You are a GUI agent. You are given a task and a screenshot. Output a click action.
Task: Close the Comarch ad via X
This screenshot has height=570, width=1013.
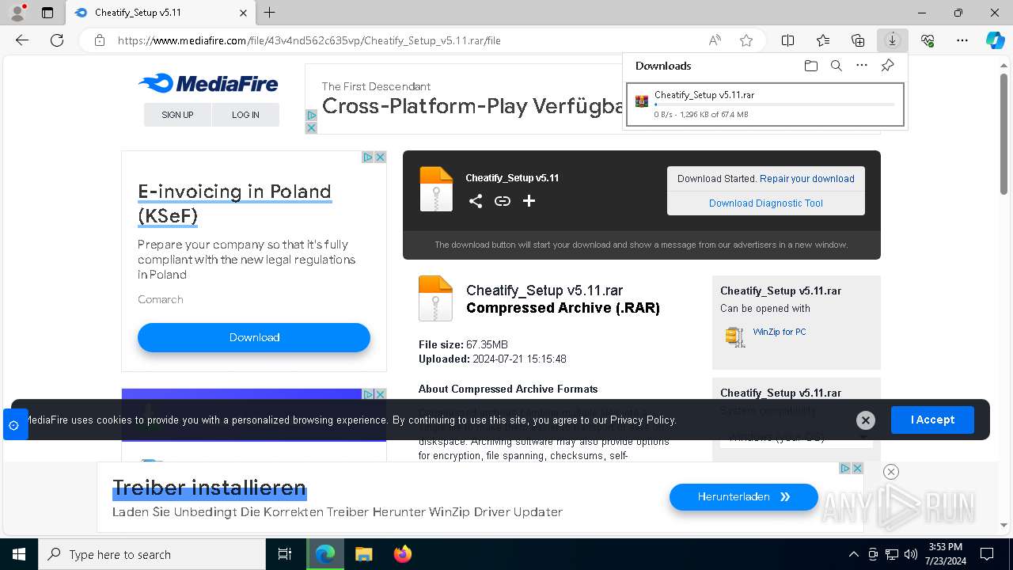coord(380,158)
